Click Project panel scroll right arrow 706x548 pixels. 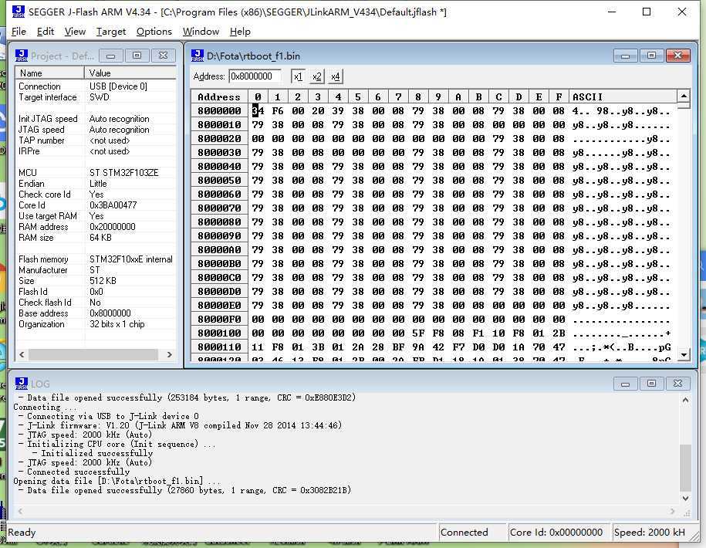169,354
